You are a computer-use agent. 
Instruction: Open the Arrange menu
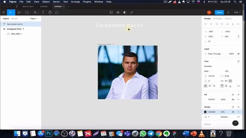[75, 2]
